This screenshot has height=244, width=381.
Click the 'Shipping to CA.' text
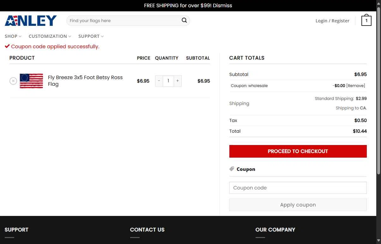pos(351,108)
